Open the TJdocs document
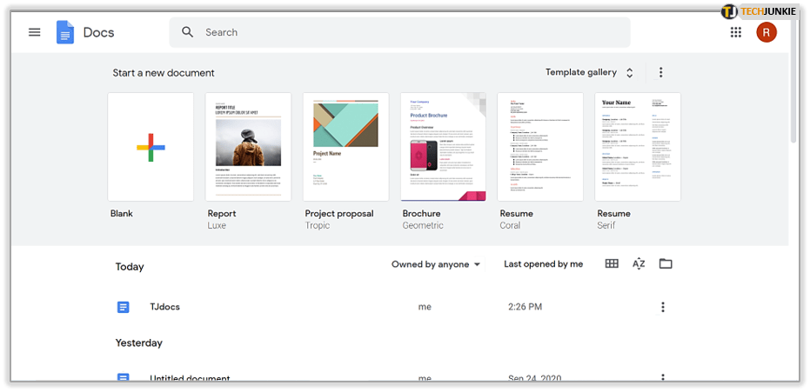The image size is (810, 392). [164, 307]
